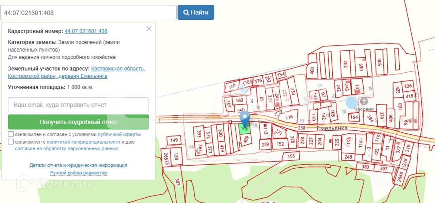Open the публичной оферты link

coord(119,134)
